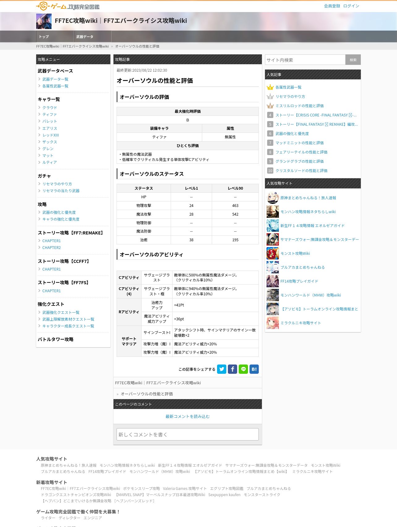Open モンハンワールド攻略wiki thumbnail icon
This screenshot has height=527, width=397.
[x=273, y=295]
